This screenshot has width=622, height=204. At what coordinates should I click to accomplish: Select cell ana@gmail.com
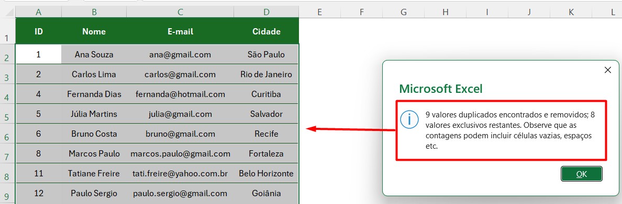pos(180,55)
